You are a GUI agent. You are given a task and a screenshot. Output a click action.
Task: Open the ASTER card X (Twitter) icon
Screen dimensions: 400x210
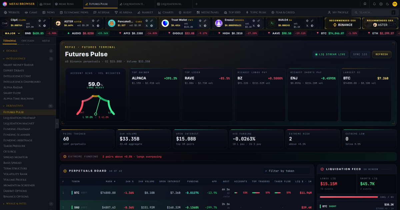pyautogui.click(x=93, y=26)
